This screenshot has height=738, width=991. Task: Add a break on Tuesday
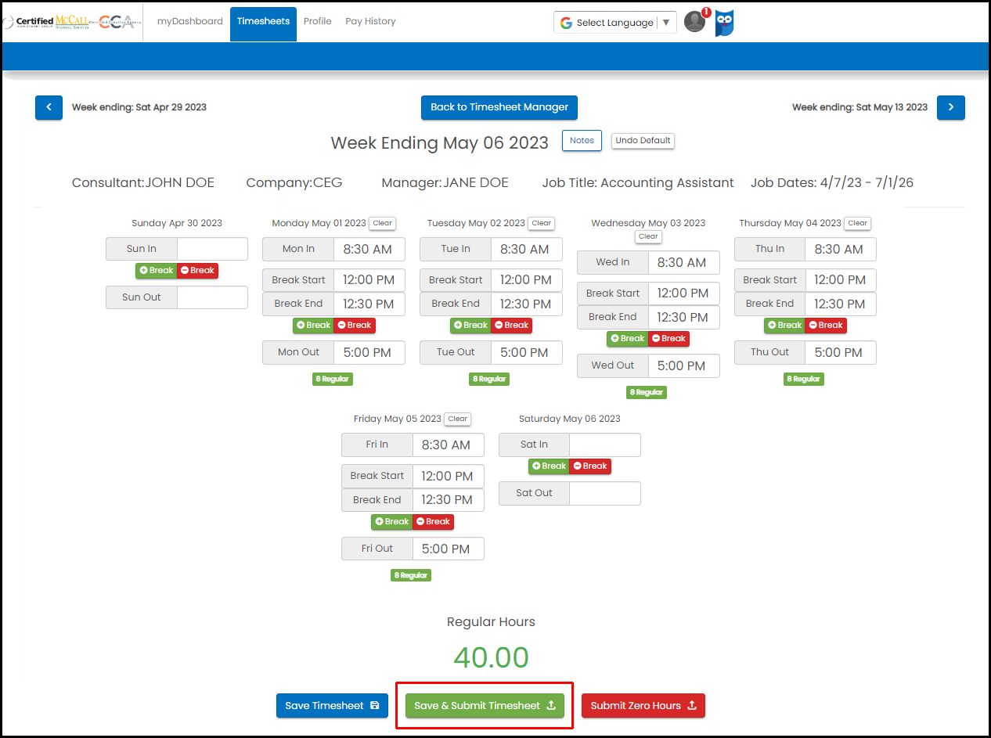tap(470, 326)
